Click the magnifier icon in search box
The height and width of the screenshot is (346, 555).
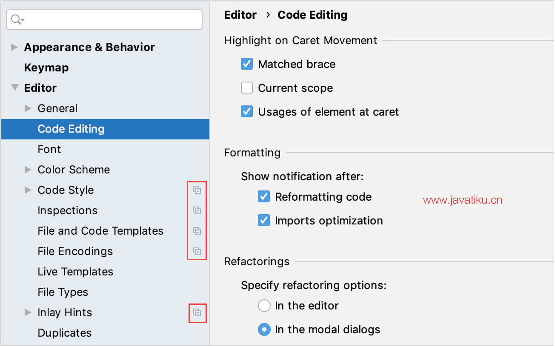tap(17, 20)
